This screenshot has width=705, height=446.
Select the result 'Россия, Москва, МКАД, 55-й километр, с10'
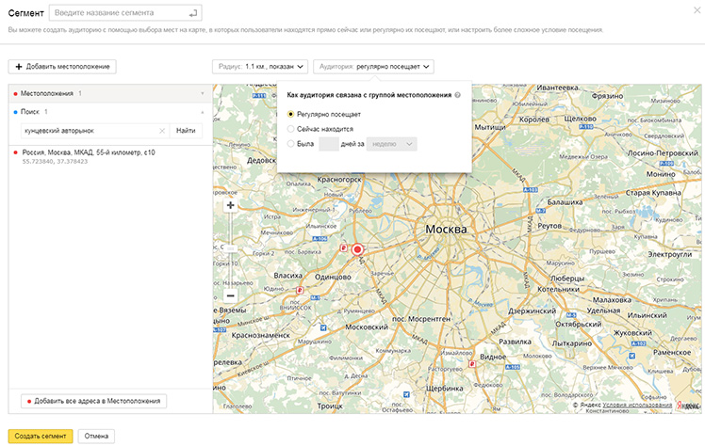[x=89, y=152]
